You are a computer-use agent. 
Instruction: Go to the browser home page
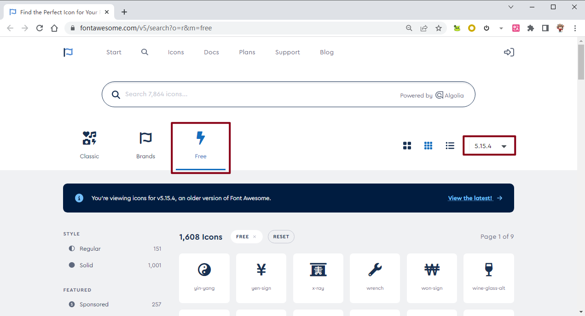(x=54, y=28)
